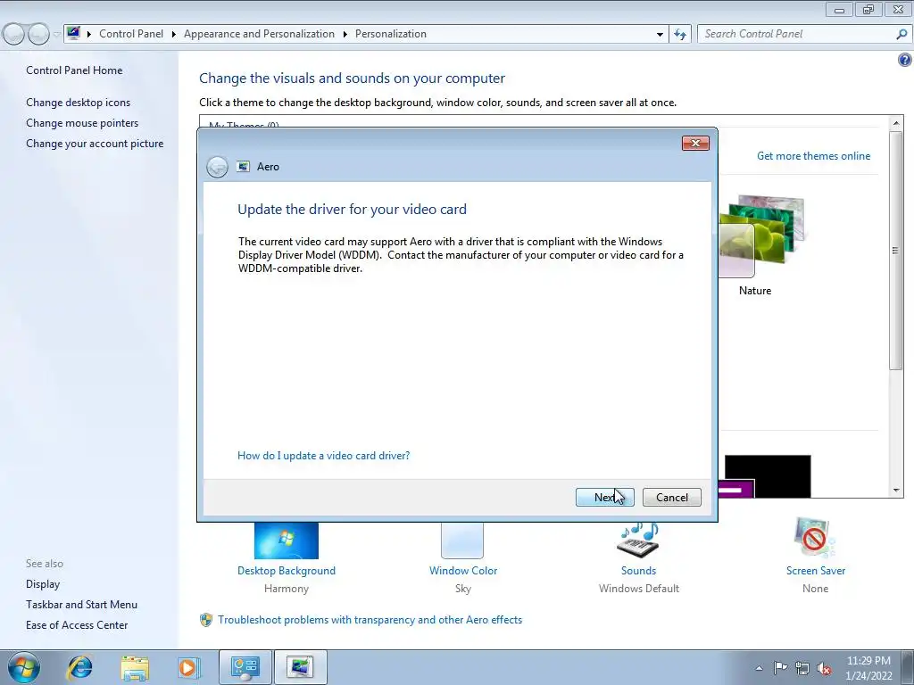
Task: Expand arrow before Control Panel breadcrumb
Action: coord(89,35)
